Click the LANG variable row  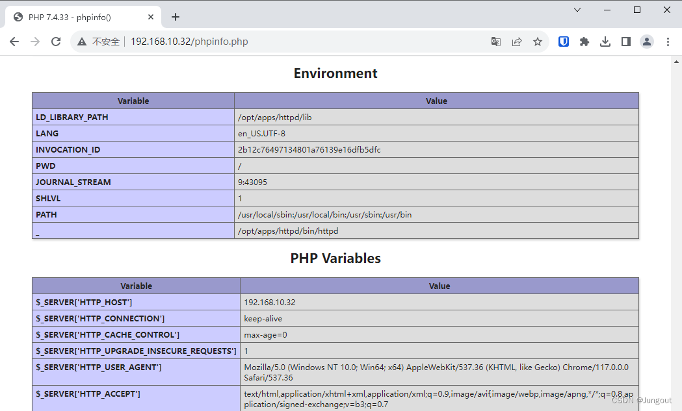(x=335, y=133)
